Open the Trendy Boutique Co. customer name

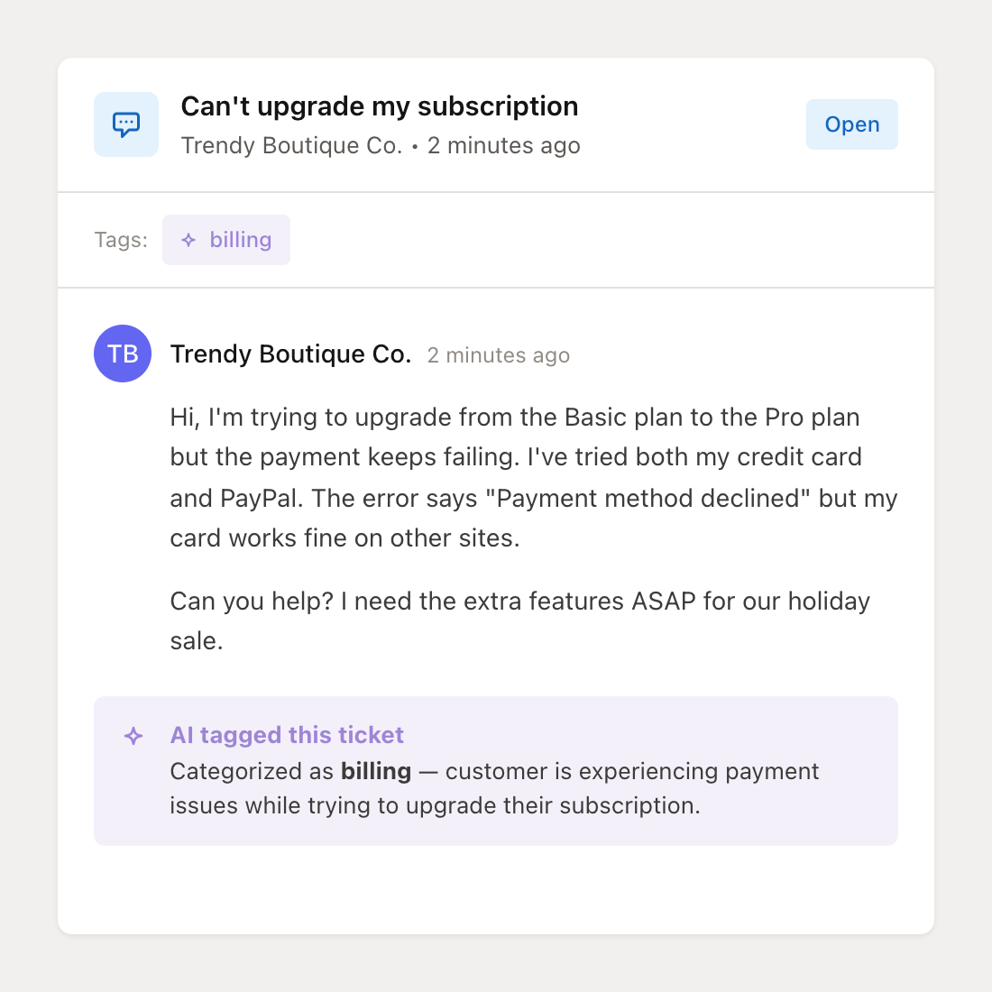[x=290, y=145]
